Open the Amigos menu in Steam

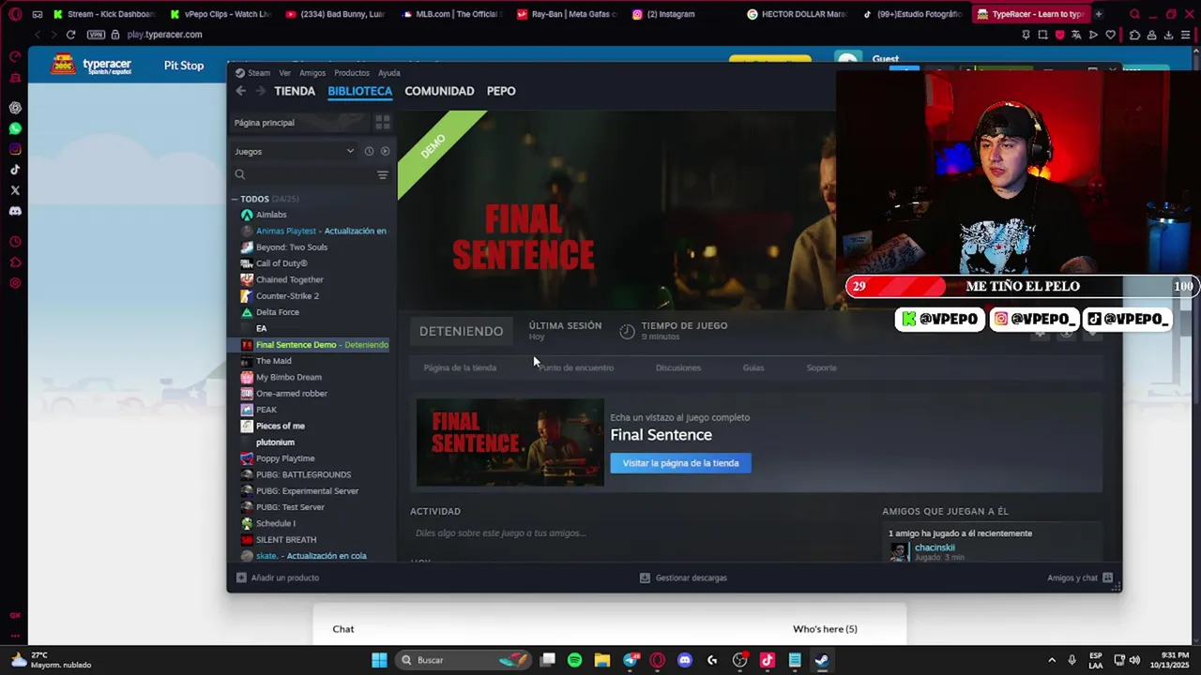[312, 73]
